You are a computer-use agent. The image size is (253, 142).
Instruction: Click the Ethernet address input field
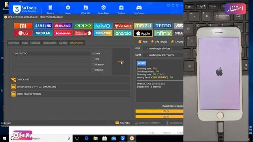point(51,70)
